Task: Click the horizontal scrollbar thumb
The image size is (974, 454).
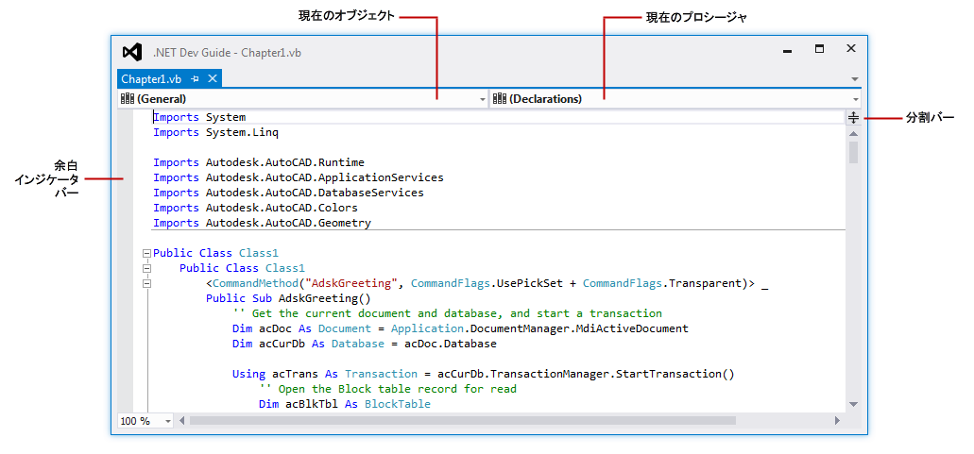Action: coord(463,421)
